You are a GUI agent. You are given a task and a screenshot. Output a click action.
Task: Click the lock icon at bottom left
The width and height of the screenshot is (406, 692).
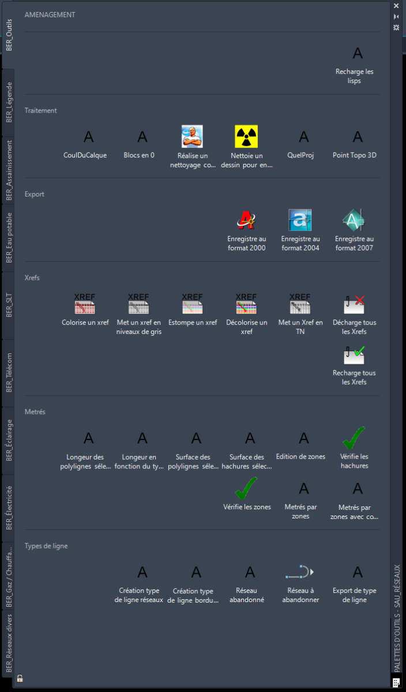click(20, 678)
